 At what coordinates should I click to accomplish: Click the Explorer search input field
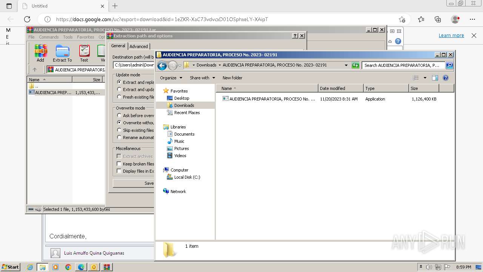tap(403, 65)
